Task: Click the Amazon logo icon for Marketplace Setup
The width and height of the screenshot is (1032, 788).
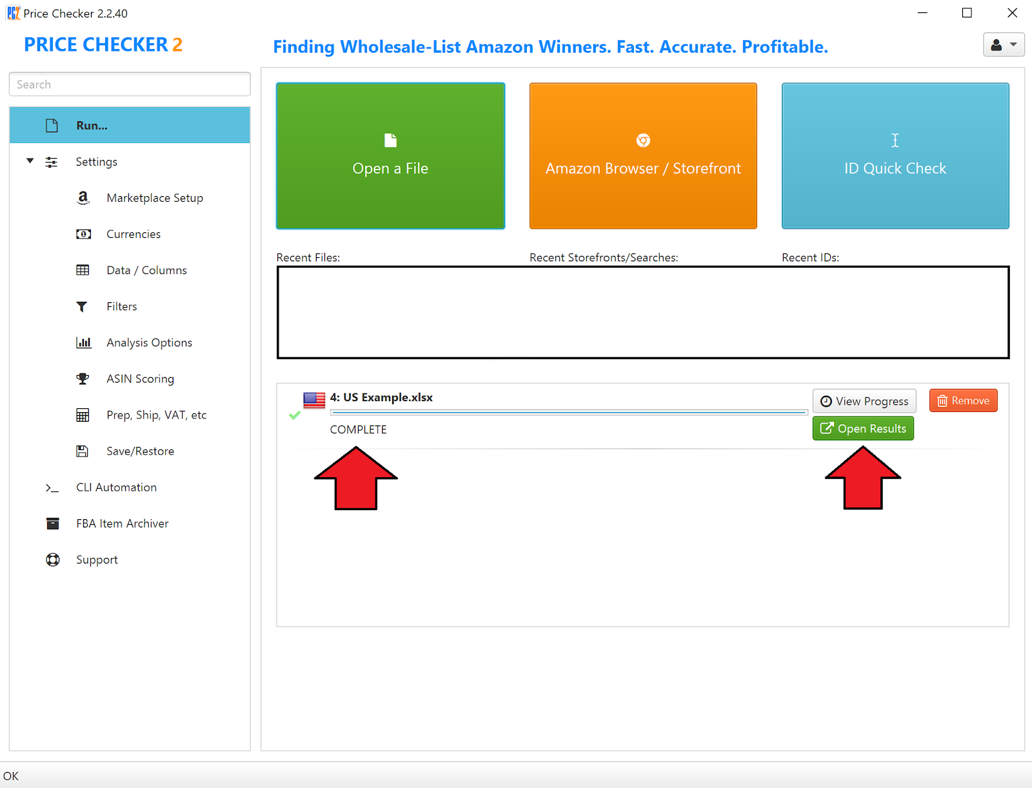Action: pos(83,198)
